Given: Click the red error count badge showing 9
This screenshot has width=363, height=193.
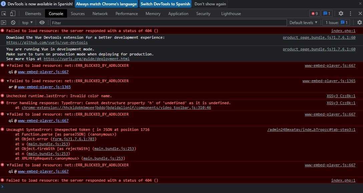Looking at the screenshot, I should pyautogui.click(x=314, y=14).
